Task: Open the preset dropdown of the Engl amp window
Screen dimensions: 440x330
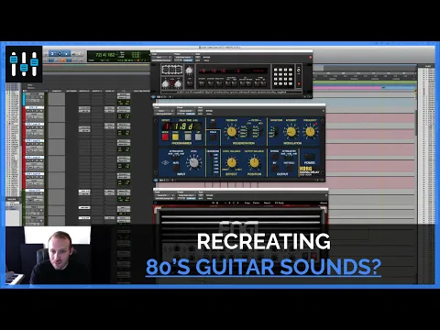Action: [x=186, y=195]
